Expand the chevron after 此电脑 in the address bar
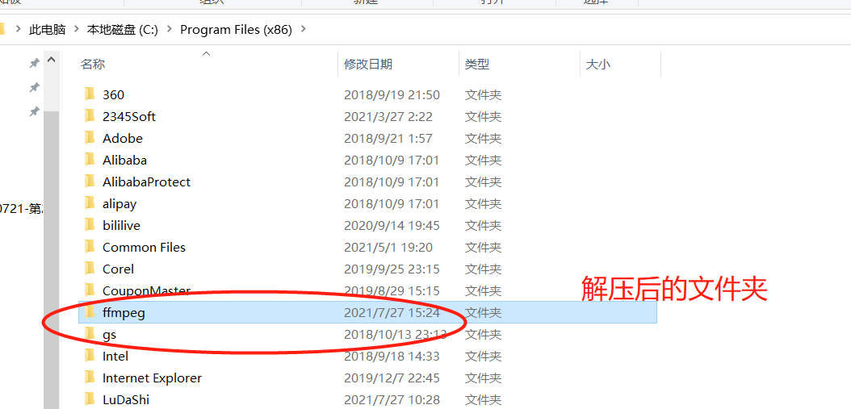 pos(76,29)
